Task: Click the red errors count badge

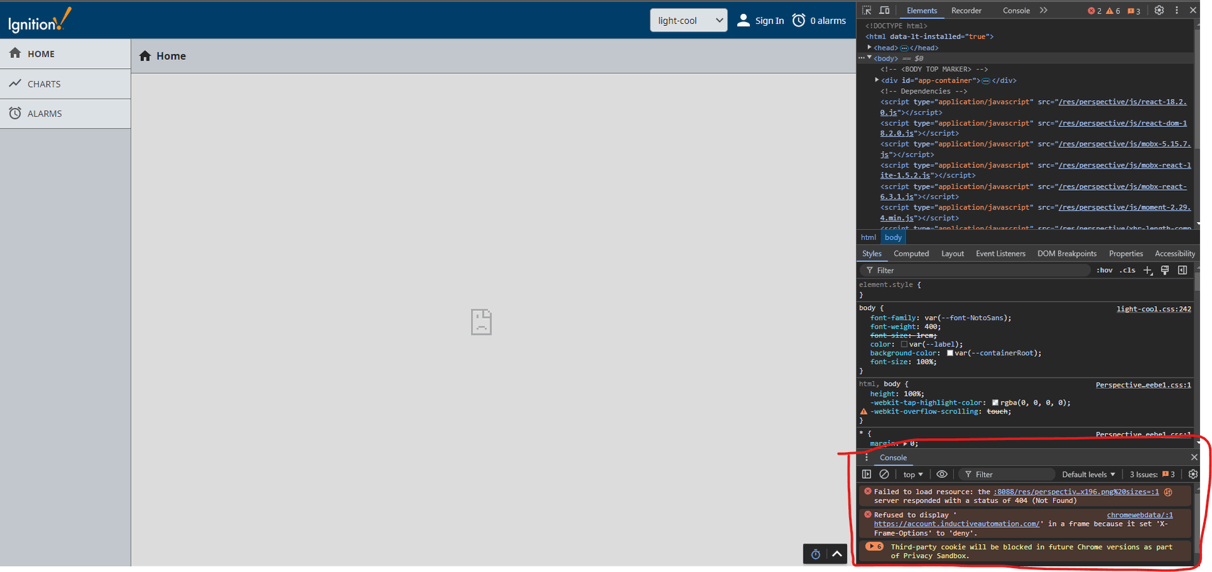Action: 1094,11
